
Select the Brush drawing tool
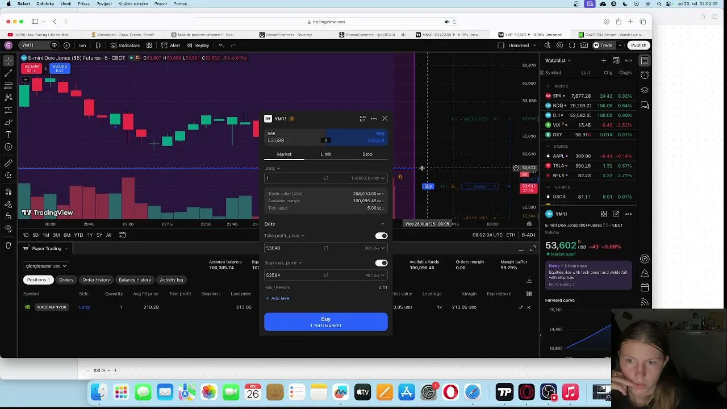tap(9, 122)
